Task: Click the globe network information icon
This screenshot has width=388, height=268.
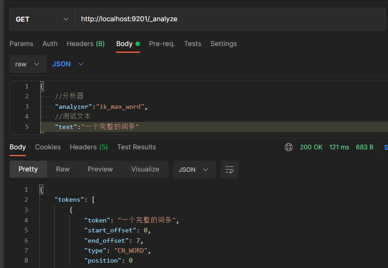Action: (x=289, y=147)
